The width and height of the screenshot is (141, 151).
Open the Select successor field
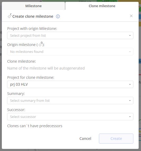pyautogui.click(x=70, y=117)
